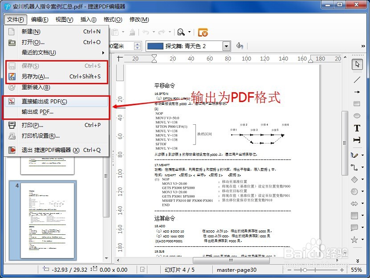The image size is (370, 278).
Task: Open the redo history dropdown arrow
Action: [170, 32]
